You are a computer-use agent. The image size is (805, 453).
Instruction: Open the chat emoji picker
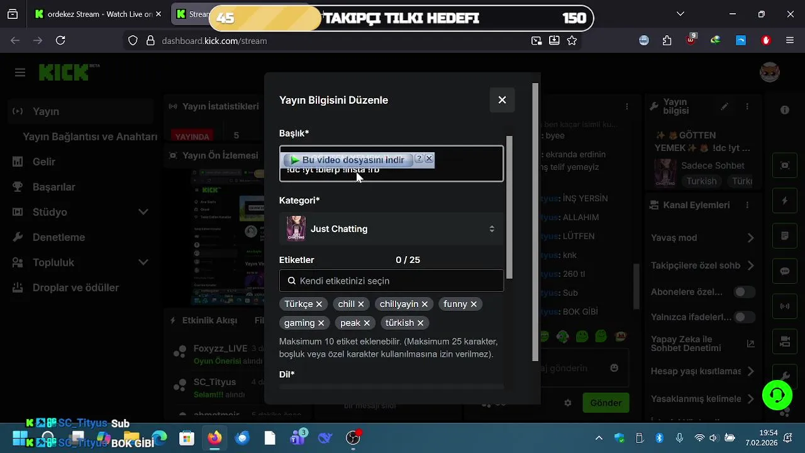click(614, 368)
